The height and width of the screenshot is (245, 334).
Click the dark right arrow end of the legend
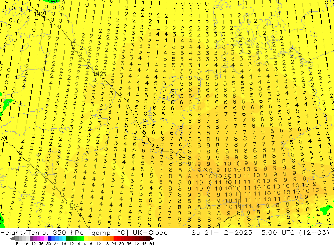152,238
